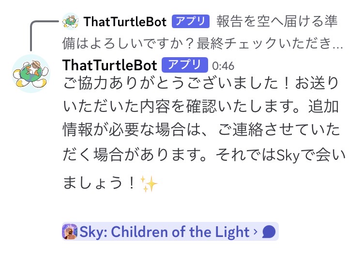The image size is (363, 267).
Task: Jump to replied message starting 報告を空へ届ける
Action: 277,21
